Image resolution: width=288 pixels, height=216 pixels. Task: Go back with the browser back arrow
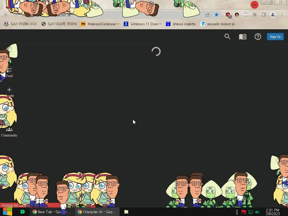pyautogui.click(x=6, y=15)
